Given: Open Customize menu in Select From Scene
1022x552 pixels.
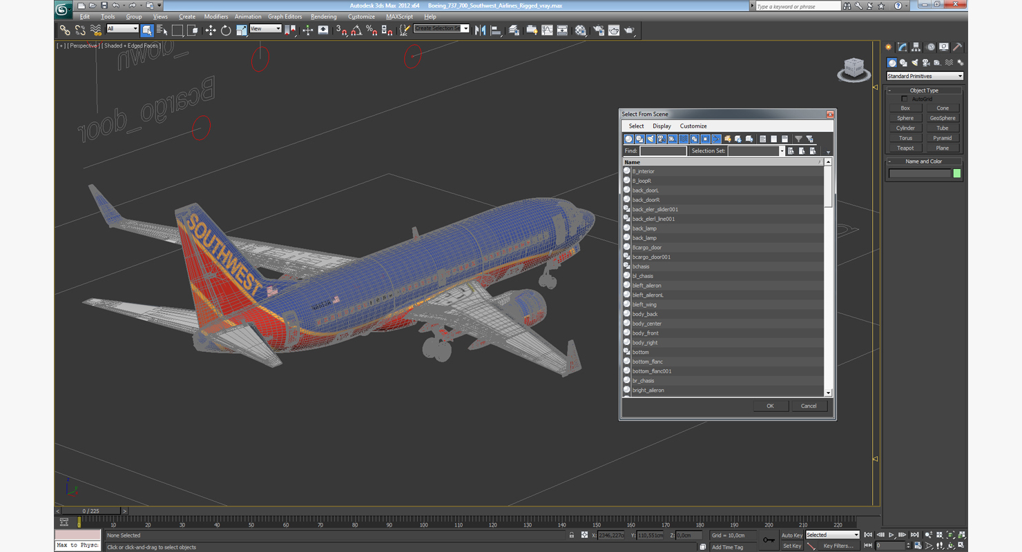Looking at the screenshot, I should coord(693,126).
